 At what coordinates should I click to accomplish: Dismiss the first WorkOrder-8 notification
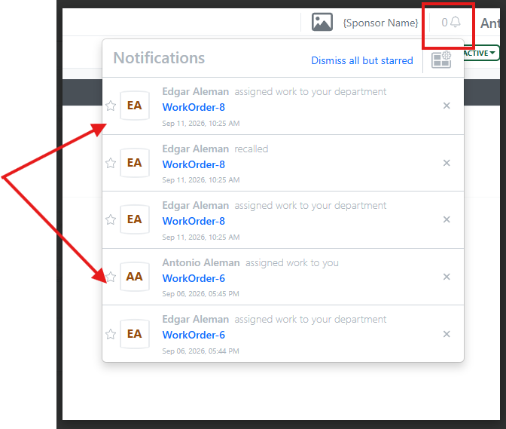[447, 106]
